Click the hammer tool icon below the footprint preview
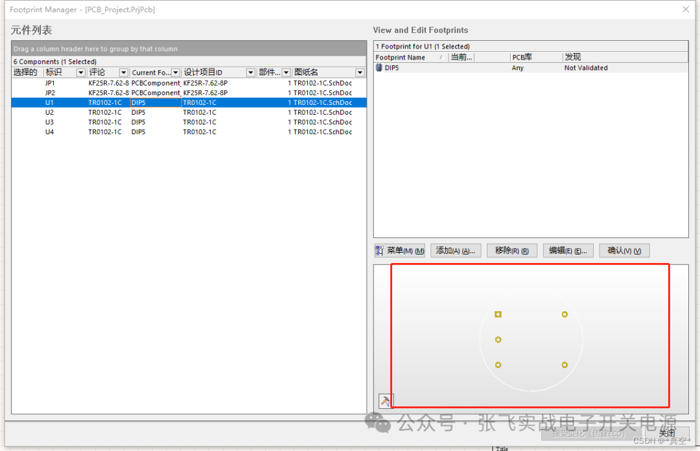 [x=385, y=400]
